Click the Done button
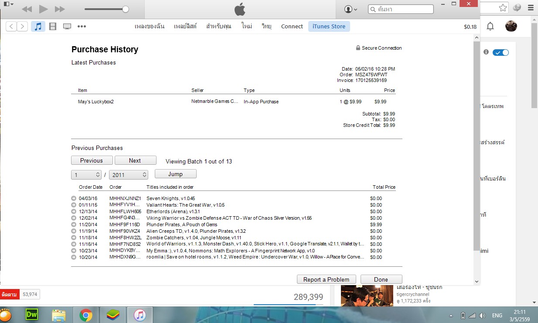The height and width of the screenshot is (323, 538). click(381, 279)
